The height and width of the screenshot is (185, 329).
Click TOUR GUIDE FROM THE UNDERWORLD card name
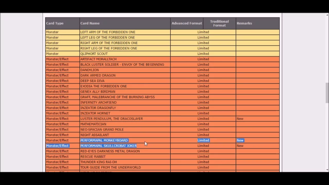[111, 167]
